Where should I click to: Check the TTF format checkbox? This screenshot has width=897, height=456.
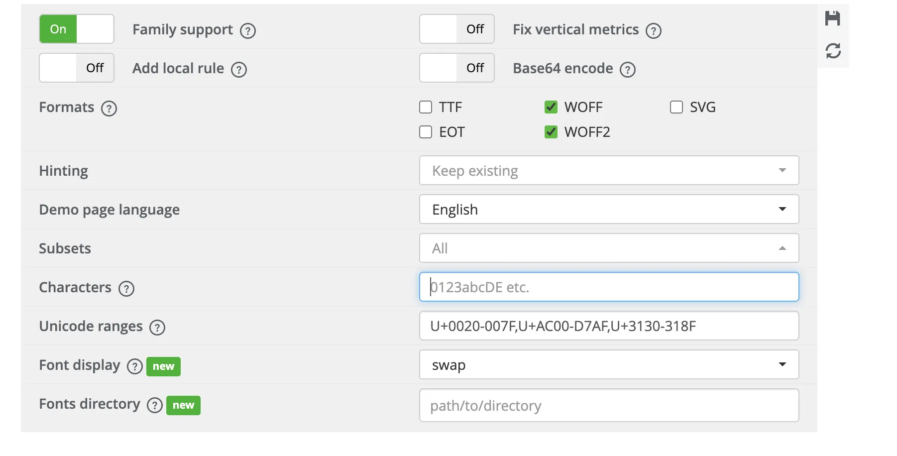click(x=426, y=107)
